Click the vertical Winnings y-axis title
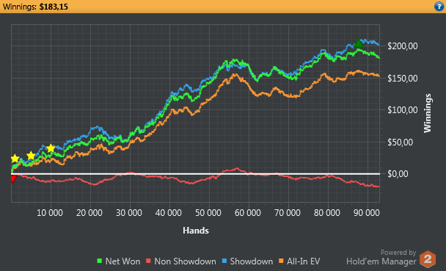Screen dimensions: 446x271 point(428,113)
